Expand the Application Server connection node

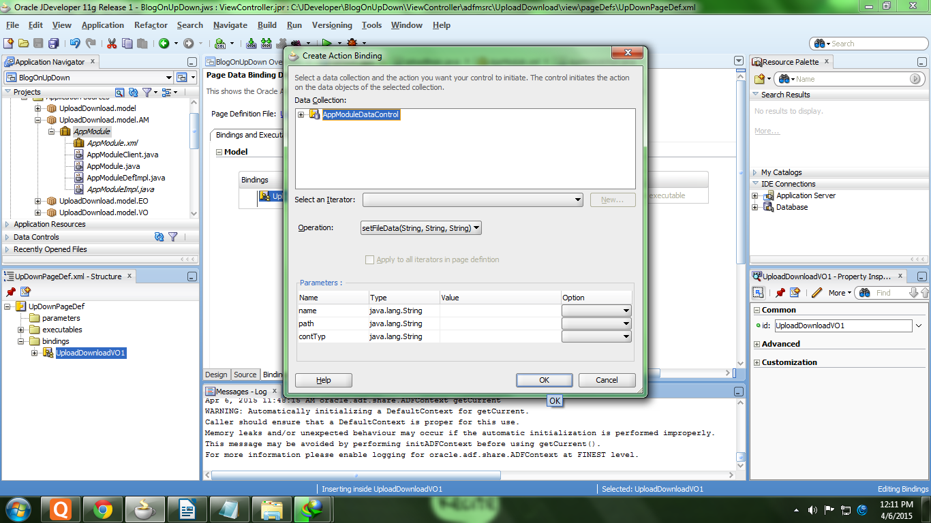click(755, 195)
